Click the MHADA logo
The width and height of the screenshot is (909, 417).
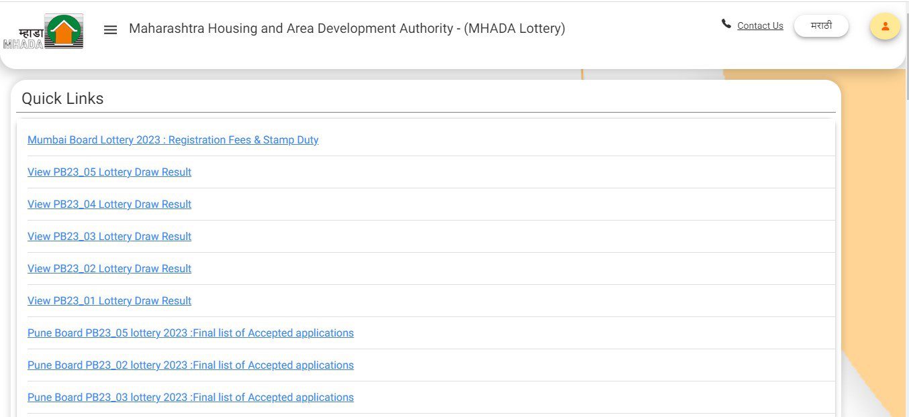coord(43,32)
